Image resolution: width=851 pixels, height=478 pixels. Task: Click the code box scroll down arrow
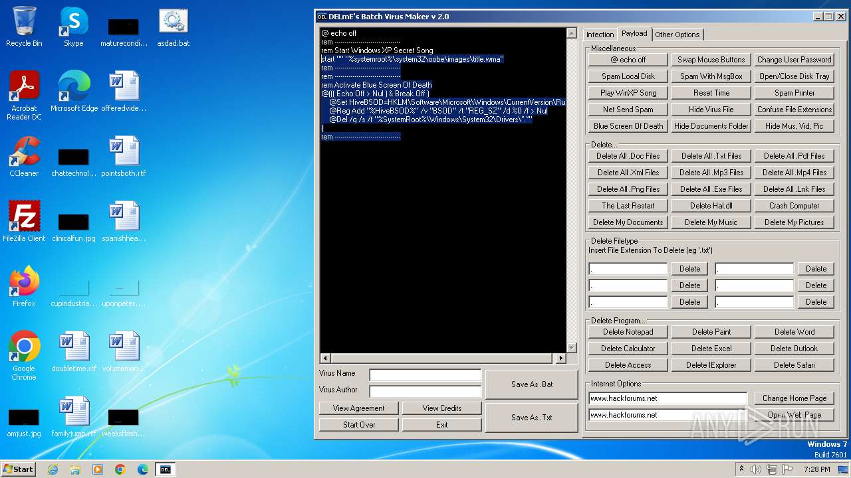click(x=571, y=348)
